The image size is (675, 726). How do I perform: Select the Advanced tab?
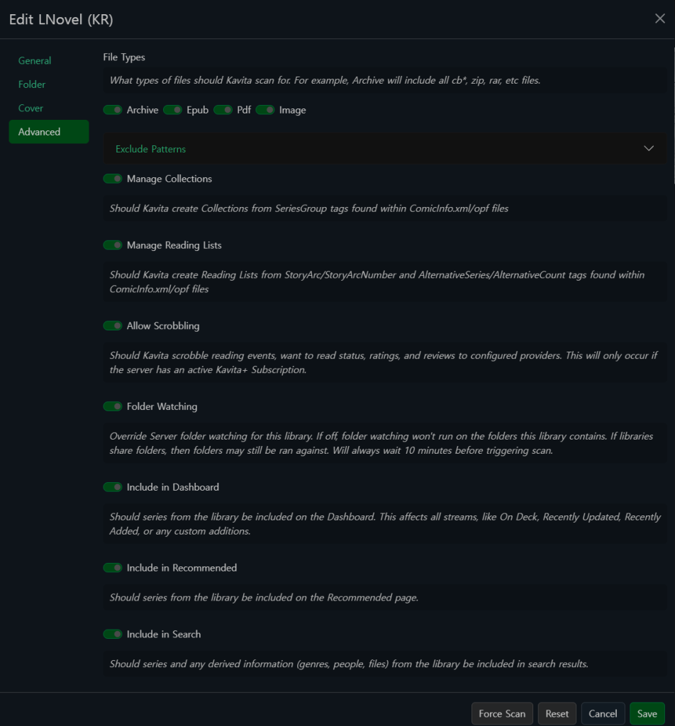[x=40, y=132]
